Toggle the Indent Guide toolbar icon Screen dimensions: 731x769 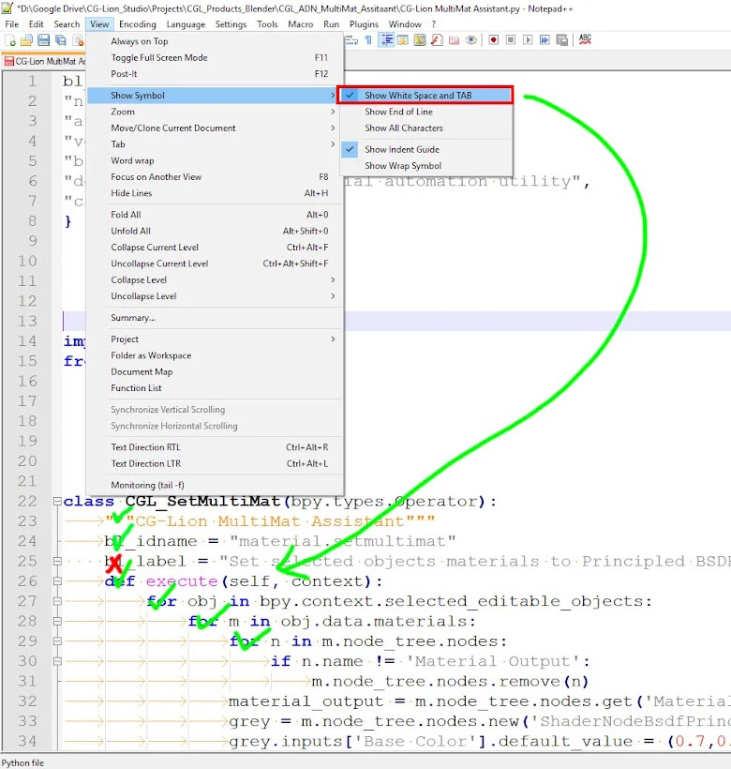(386, 40)
